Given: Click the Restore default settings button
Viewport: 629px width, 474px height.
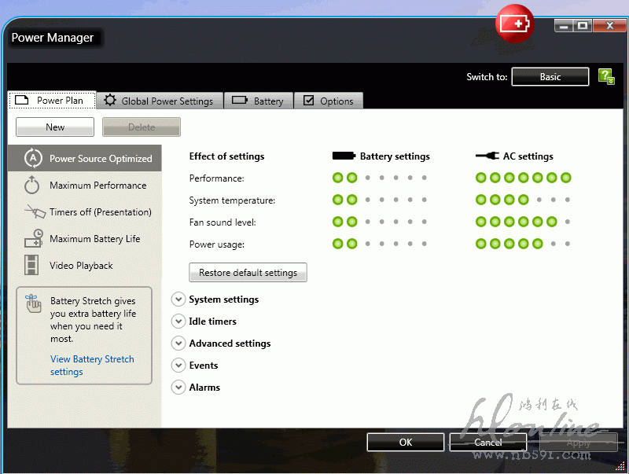Looking at the screenshot, I should [248, 273].
